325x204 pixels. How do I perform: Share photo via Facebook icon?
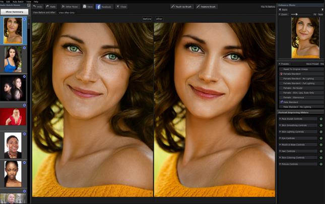[x=98, y=7]
